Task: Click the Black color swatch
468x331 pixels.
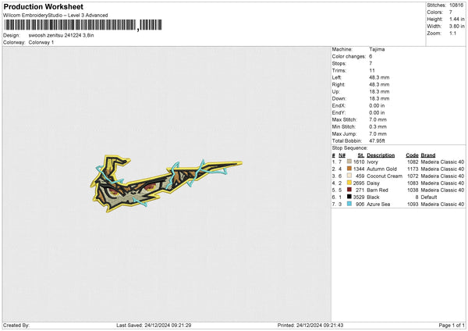Action: click(x=349, y=197)
